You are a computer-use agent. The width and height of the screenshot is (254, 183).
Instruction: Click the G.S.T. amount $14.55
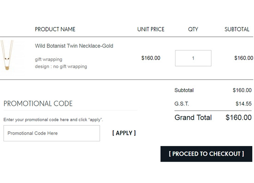coord(244,104)
